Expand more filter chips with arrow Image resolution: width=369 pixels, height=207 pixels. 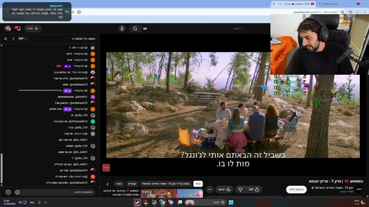tap(108, 184)
